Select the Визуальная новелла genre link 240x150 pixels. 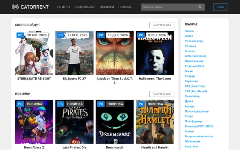(x=199, y=136)
